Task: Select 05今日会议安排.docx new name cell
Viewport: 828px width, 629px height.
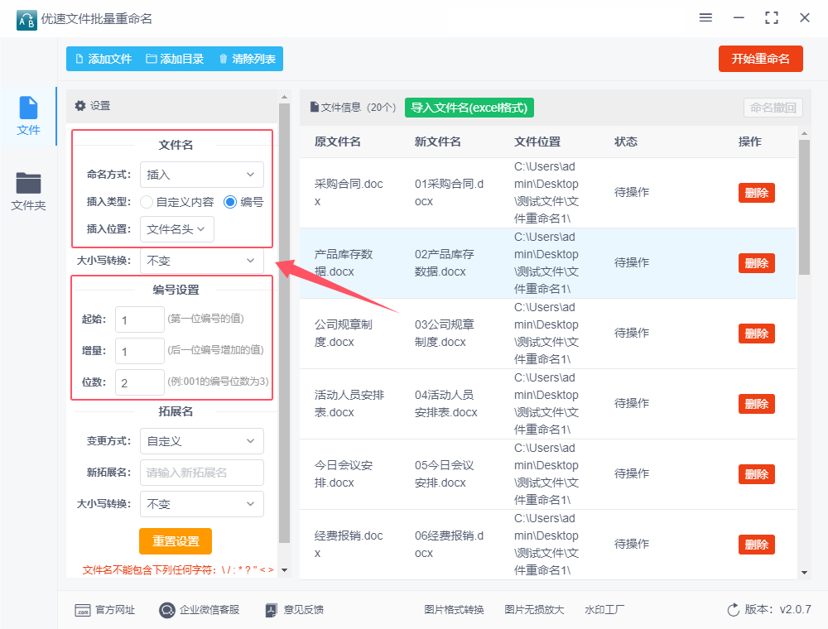Action: 445,474
